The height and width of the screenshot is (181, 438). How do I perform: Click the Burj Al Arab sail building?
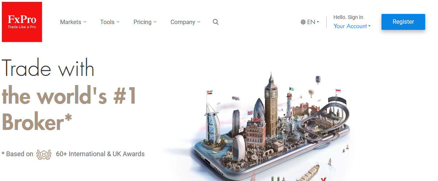click(212, 122)
